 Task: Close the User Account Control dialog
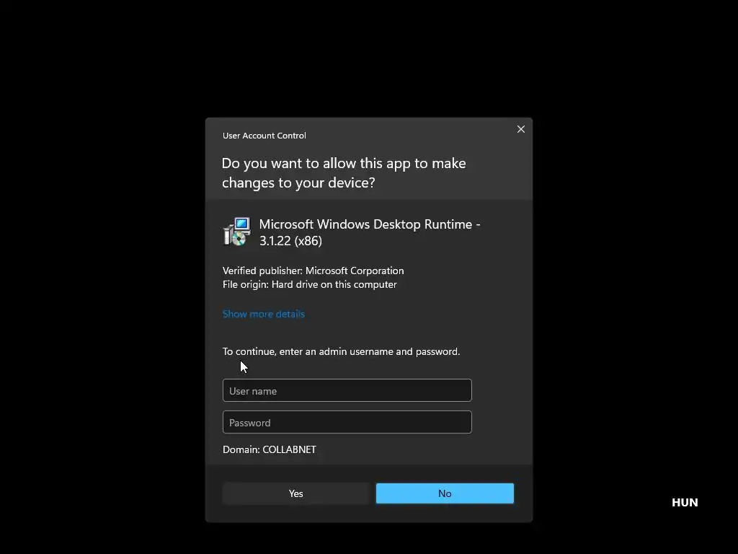[520, 129]
